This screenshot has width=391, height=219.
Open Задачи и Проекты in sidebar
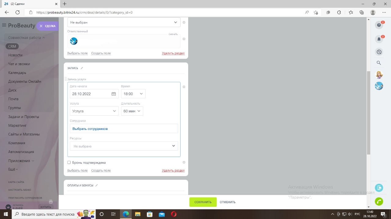click(24, 117)
